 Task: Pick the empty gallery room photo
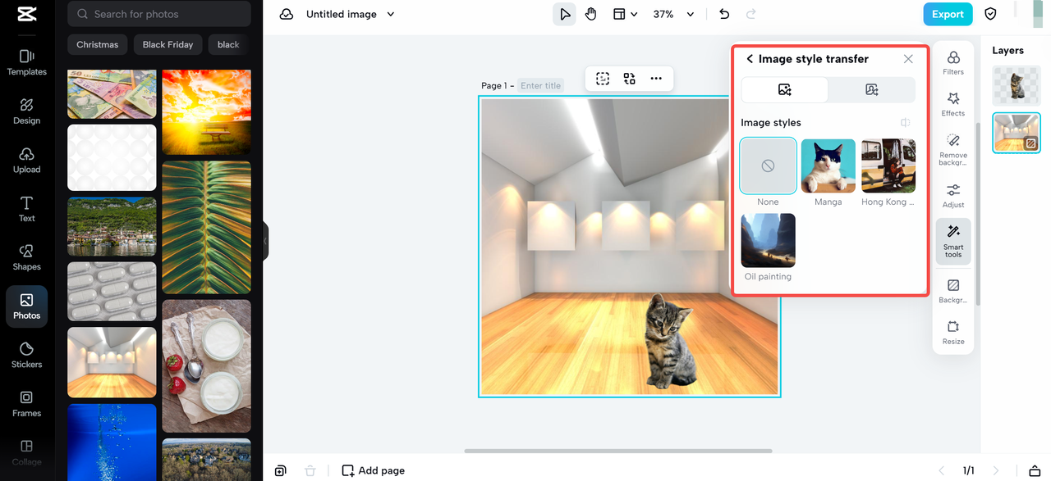(112, 362)
